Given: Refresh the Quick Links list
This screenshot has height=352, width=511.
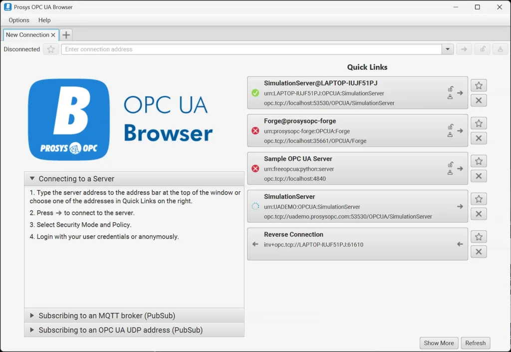Looking at the screenshot, I should click(475, 343).
